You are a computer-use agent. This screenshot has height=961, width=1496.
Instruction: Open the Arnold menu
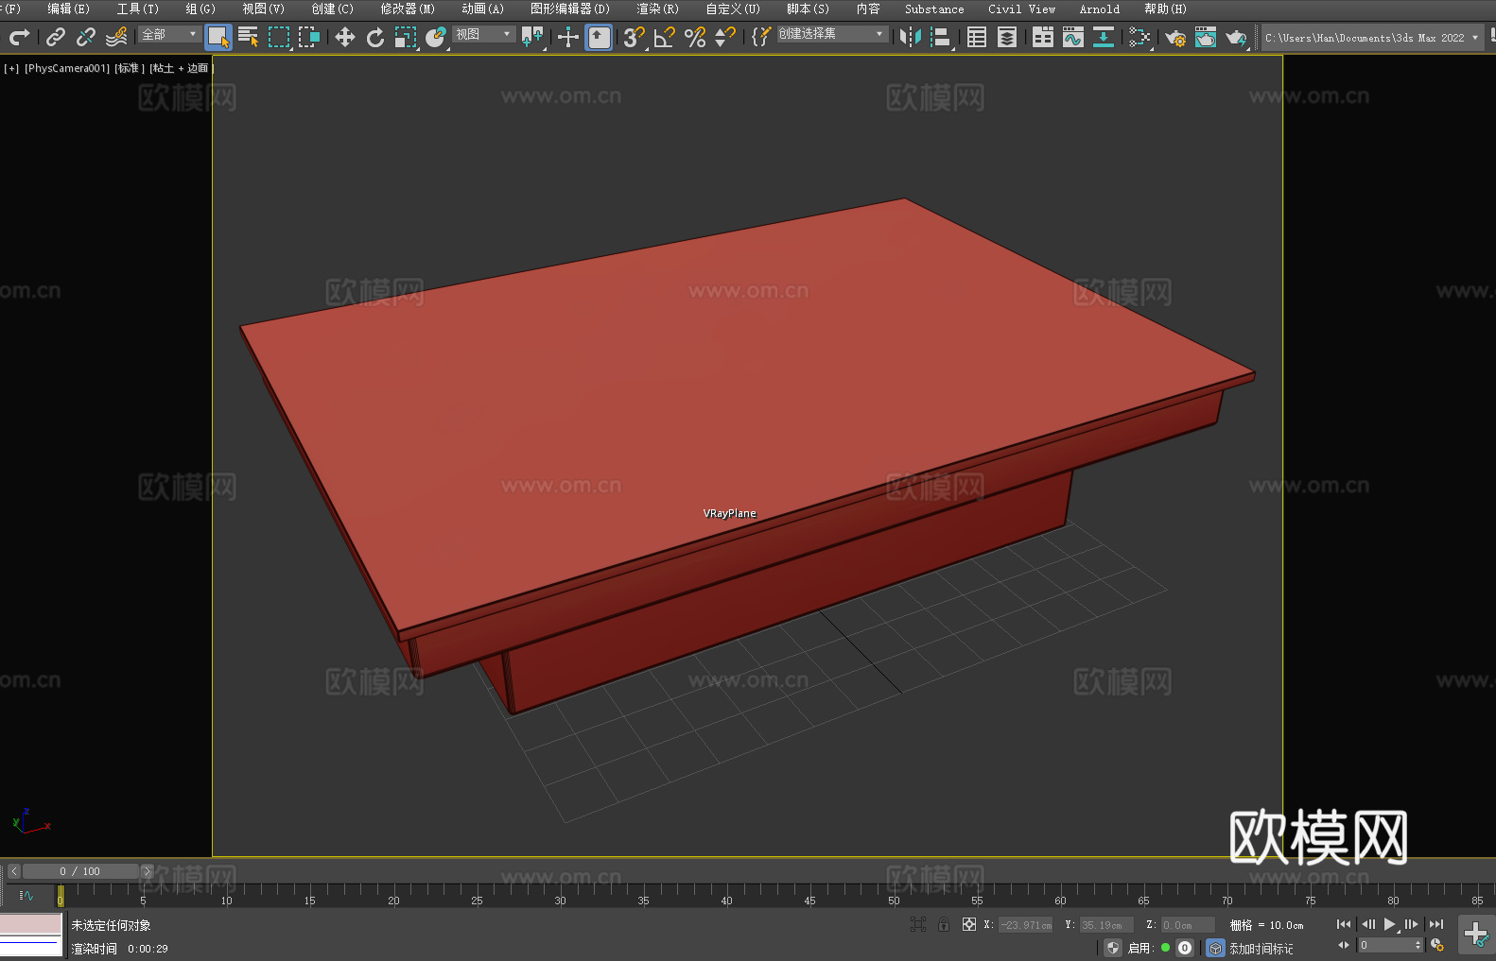[1099, 9]
